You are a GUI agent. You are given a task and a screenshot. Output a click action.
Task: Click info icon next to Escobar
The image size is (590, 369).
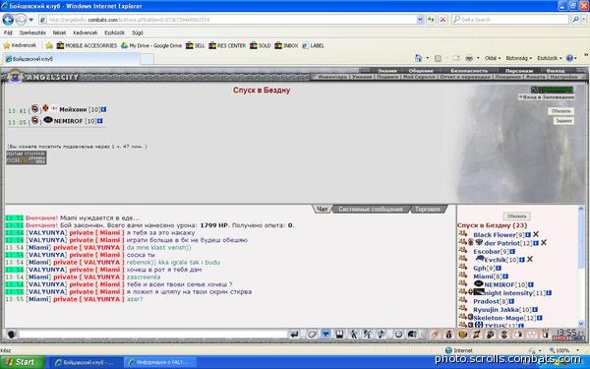(512, 252)
